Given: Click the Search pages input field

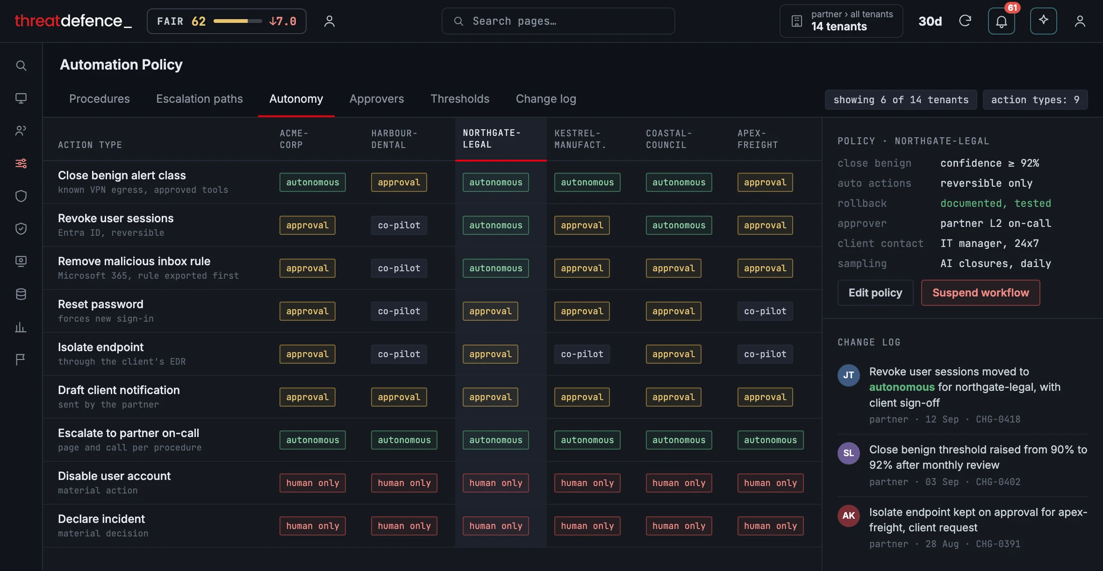Looking at the screenshot, I should coord(559,21).
